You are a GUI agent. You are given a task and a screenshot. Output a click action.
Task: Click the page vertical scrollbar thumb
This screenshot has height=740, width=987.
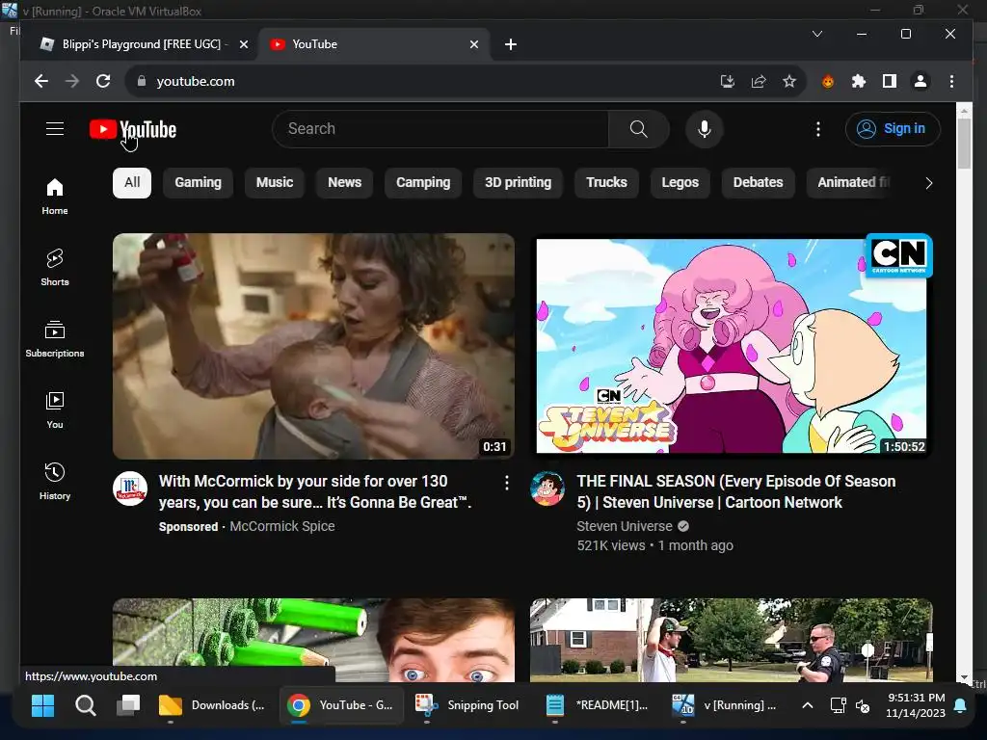click(x=964, y=143)
